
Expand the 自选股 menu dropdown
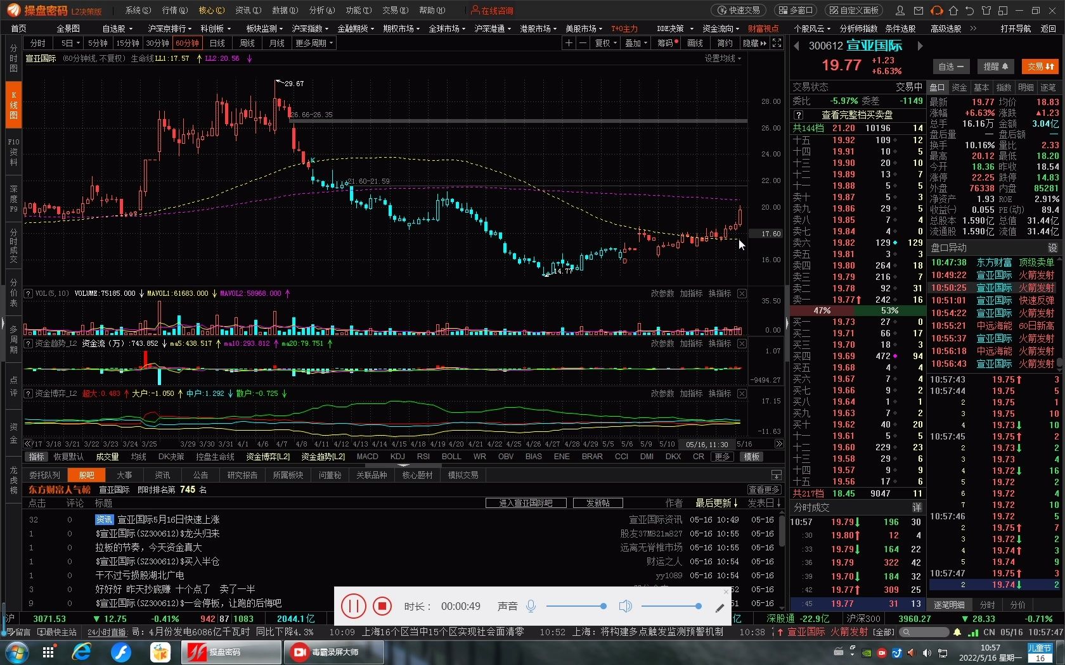pyautogui.click(x=117, y=28)
